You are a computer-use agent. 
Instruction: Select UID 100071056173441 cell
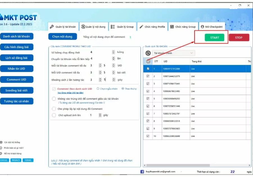176,84
